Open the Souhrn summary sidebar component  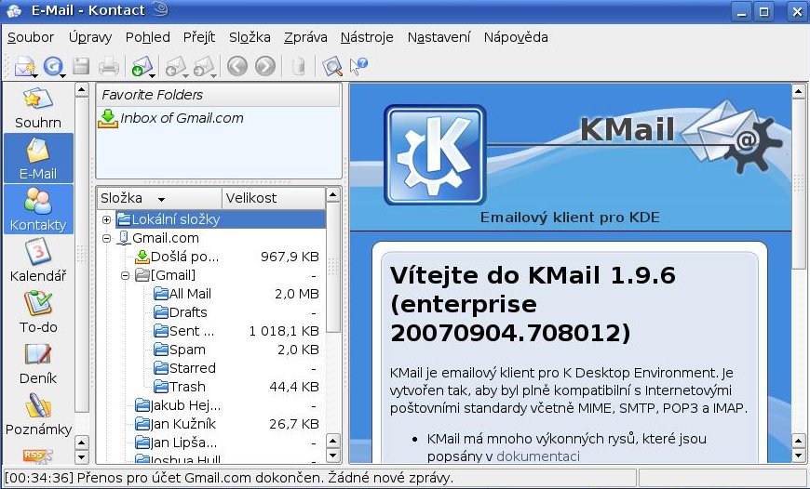point(38,108)
